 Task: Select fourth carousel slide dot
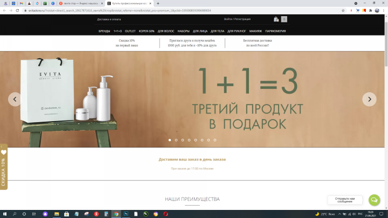coord(189,140)
